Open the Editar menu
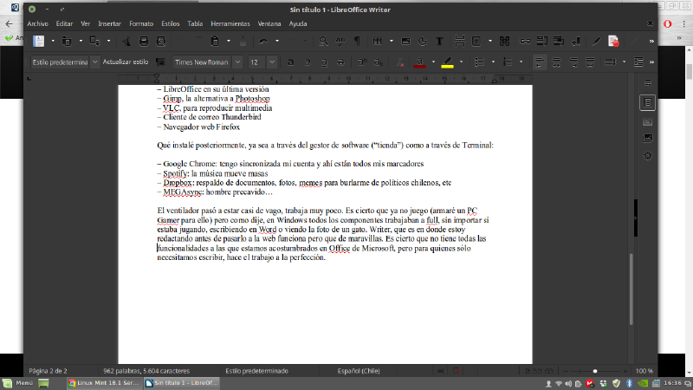 coord(64,24)
